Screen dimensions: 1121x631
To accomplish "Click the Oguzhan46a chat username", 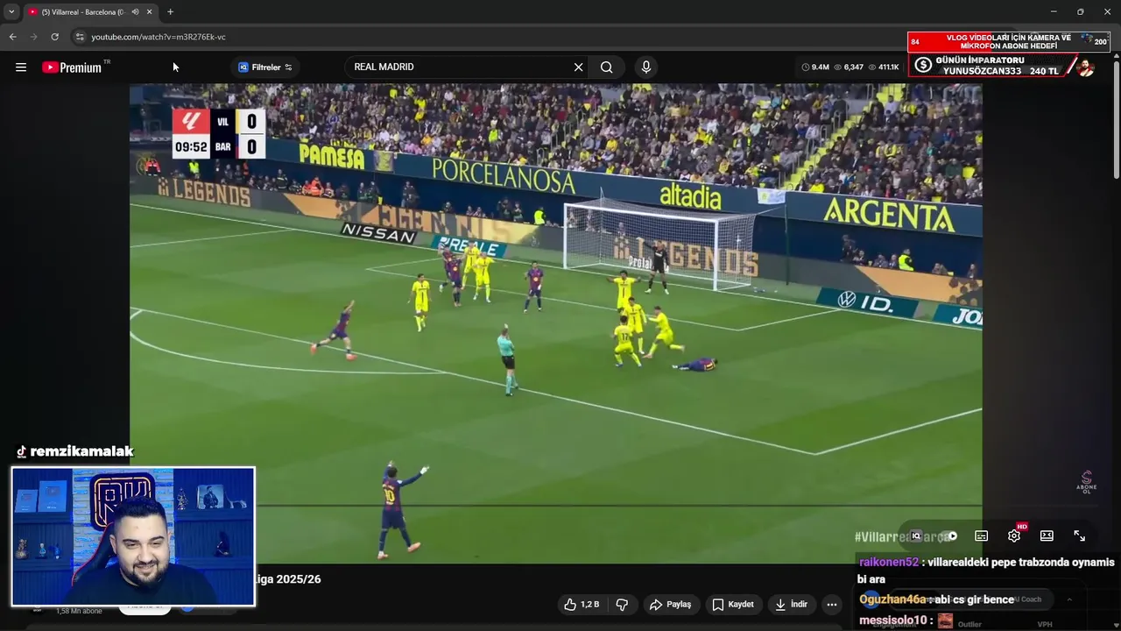I will (x=892, y=599).
